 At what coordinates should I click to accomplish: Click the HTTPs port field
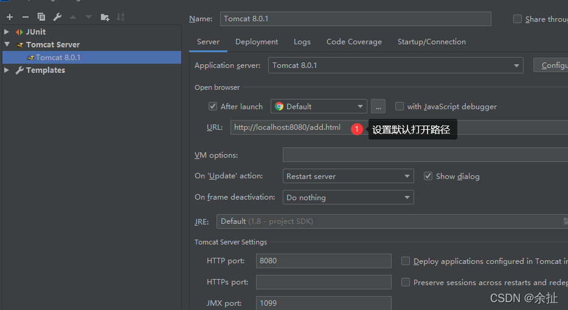click(324, 282)
